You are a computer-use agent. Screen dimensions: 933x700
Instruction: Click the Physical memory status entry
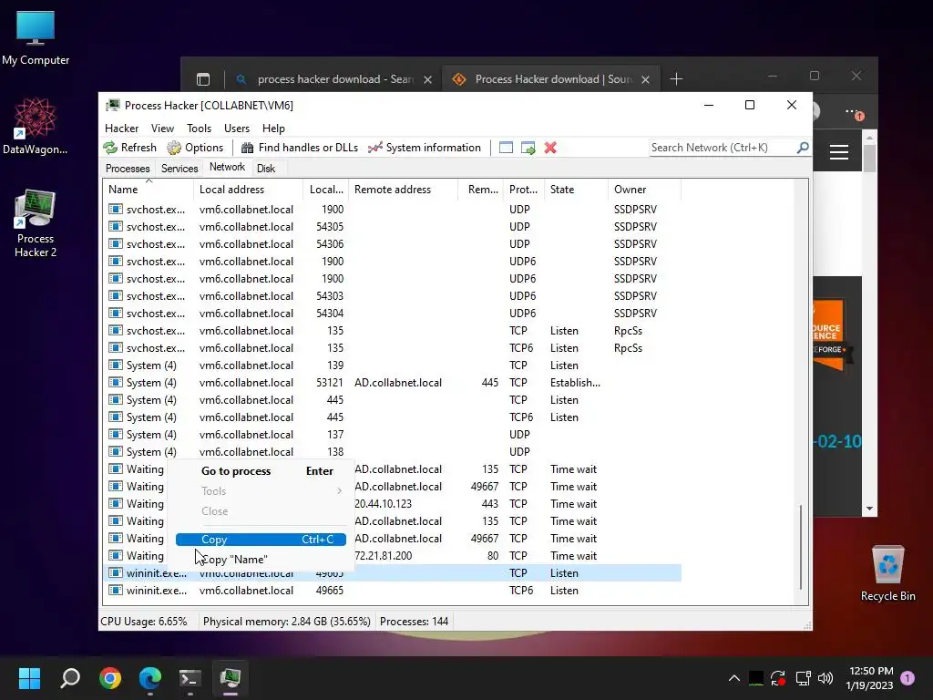tap(286, 622)
